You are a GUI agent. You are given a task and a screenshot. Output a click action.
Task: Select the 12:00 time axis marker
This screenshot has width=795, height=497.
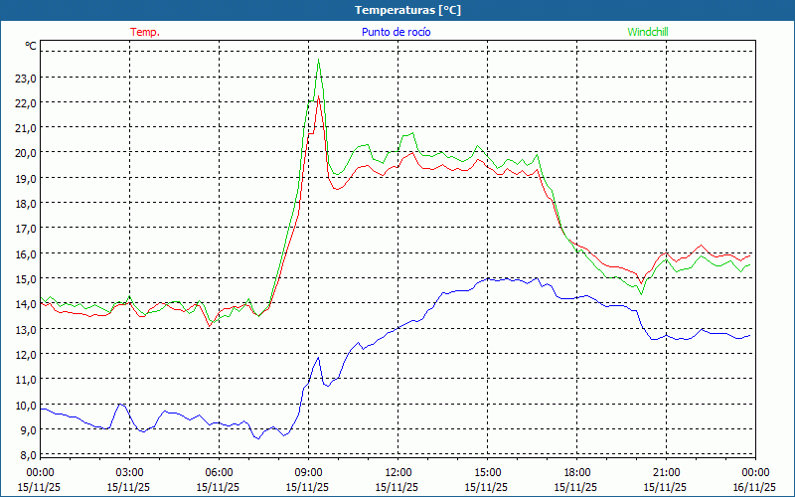tap(397, 472)
